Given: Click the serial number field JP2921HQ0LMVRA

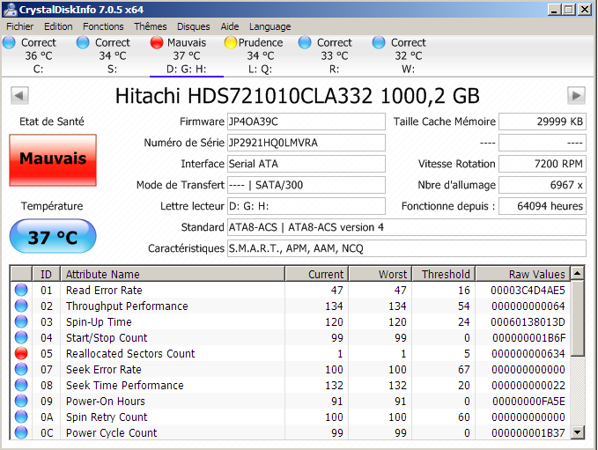Looking at the screenshot, I should pos(306,143).
